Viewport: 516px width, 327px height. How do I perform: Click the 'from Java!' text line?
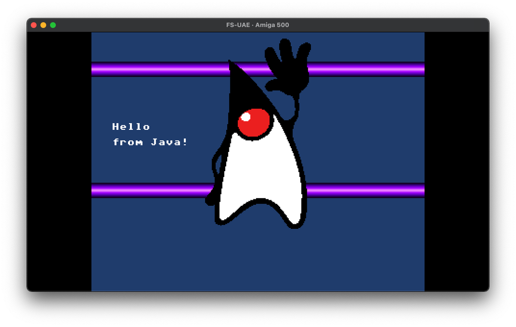(150, 142)
